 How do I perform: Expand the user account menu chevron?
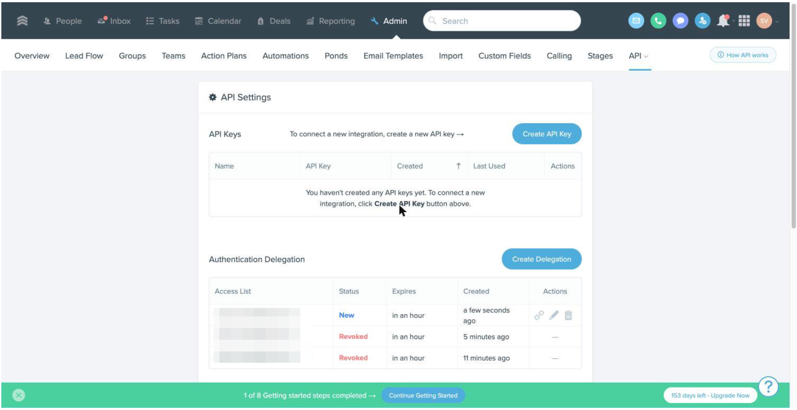coord(777,21)
